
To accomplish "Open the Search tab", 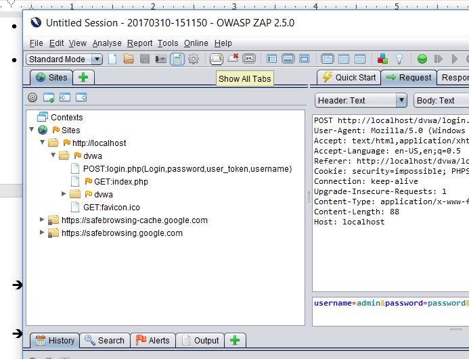I will tap(105, 341).
